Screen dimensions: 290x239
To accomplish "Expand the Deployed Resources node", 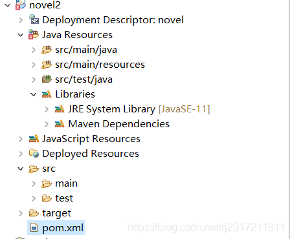I will (x=21, y=154).
